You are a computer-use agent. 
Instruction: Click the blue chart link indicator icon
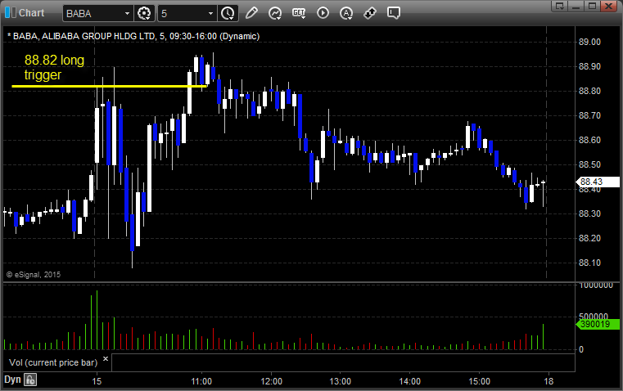11,13
